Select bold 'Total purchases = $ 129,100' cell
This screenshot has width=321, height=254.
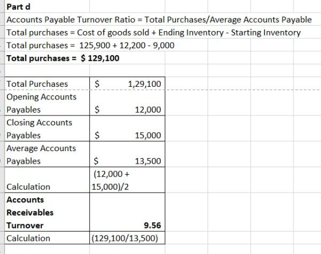tap(63, 58)
